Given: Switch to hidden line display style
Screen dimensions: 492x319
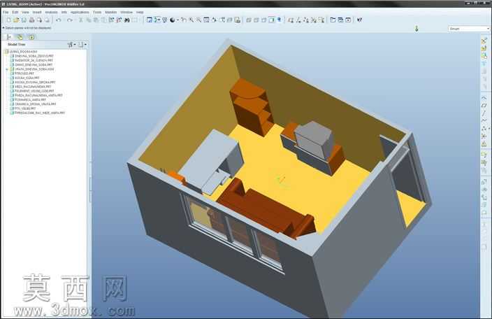Looking at the screenshot, I should pyautogui.click(x=256, y=20).
